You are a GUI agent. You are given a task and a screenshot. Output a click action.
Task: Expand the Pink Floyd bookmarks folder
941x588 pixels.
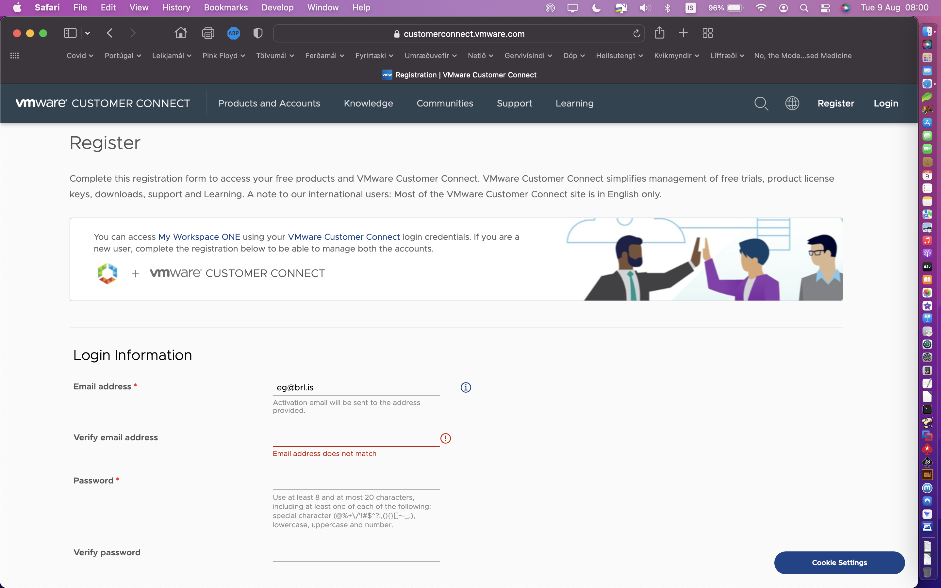point(223,56)
